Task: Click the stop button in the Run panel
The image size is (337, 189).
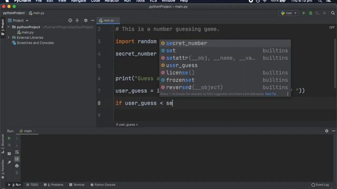Action: tap(9, 145)
